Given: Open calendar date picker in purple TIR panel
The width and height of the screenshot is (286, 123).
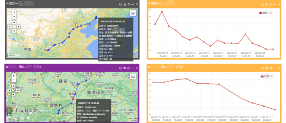Looking at the screenshot, I should [x=125, y=68].
